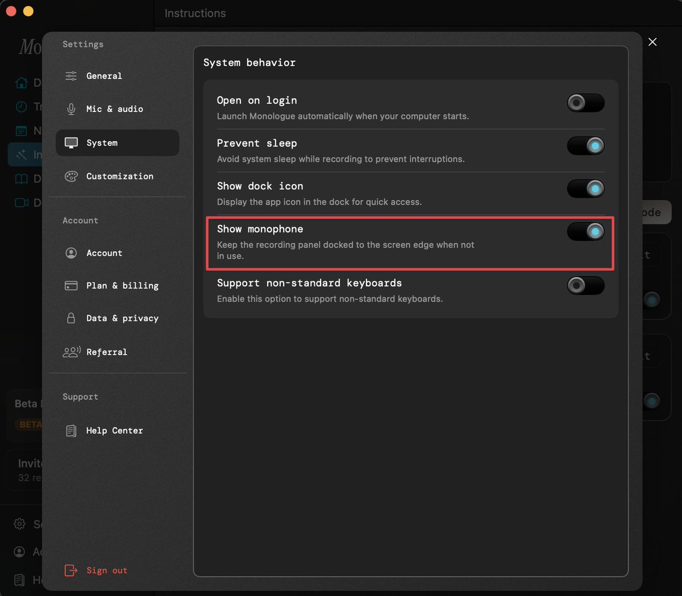Click the people icon beside Referral

(72, 352)
